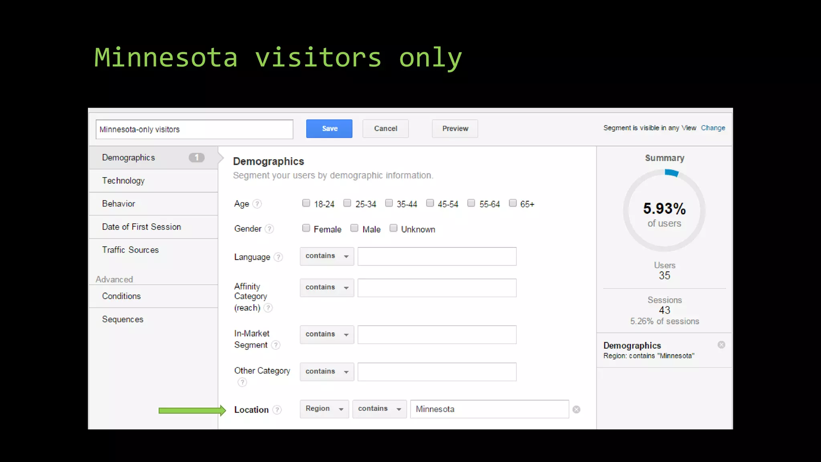Click the Cancel button
The width and height of the screenshot is (821, 462).
386,129
